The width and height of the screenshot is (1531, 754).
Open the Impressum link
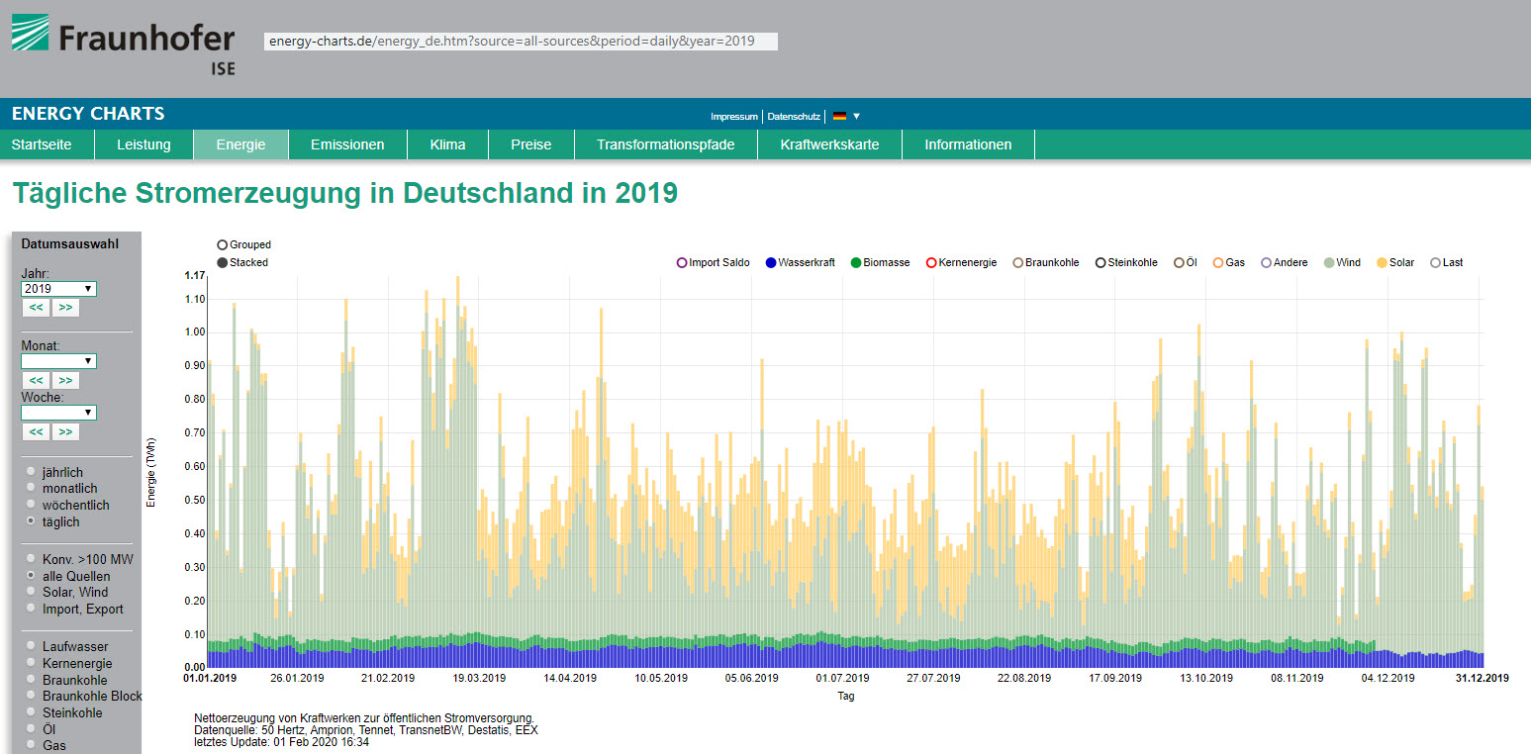pos(733,117)
